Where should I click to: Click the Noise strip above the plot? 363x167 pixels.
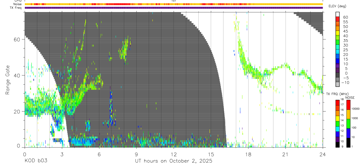click(x=174, y=4)
